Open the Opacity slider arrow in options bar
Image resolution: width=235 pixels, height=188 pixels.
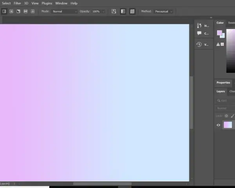103,11
